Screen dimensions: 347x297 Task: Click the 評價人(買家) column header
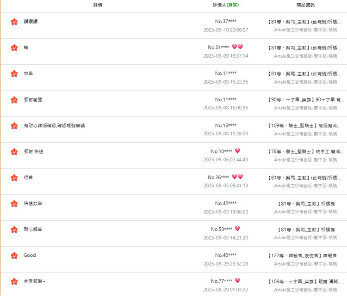point(226,5)
